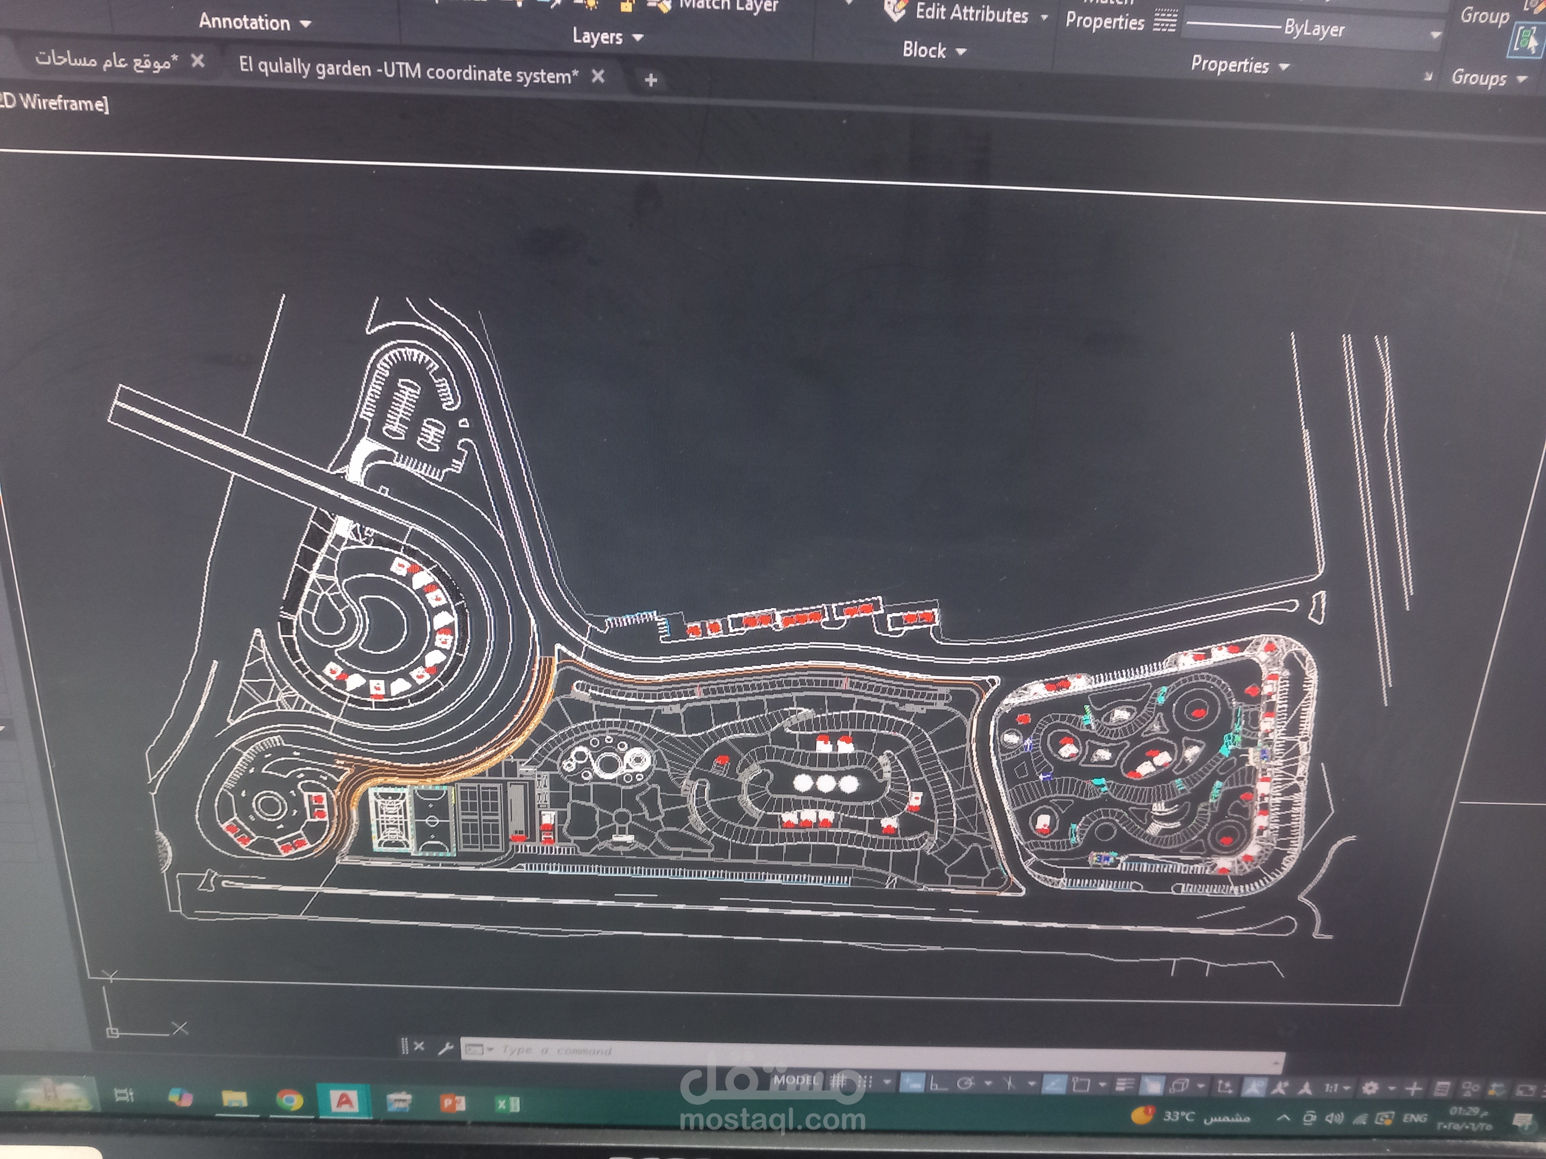The height and width of the screenshot is (1159, 1546).
Task: Toggle dynamic input in status bar
Action: point(911,1083)
